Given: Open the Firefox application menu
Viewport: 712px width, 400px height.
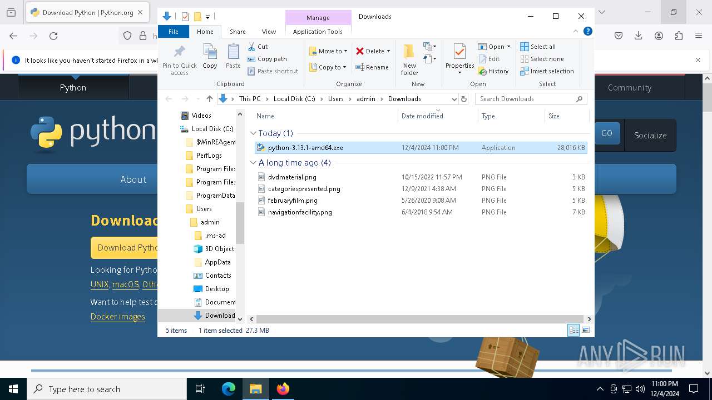Looking at the screenshot, I should (x=699, y=36).
